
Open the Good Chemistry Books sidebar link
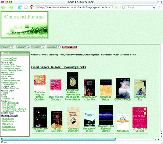[x=12, y=71]
